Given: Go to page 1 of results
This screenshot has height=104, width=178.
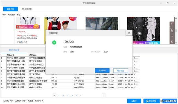Looking at the screenshot, I should click(x=59, y=95).
